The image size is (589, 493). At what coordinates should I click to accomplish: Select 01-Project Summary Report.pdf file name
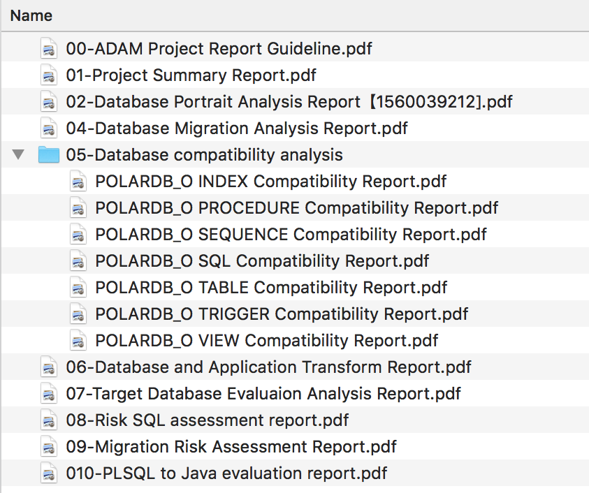coord(191,75)
